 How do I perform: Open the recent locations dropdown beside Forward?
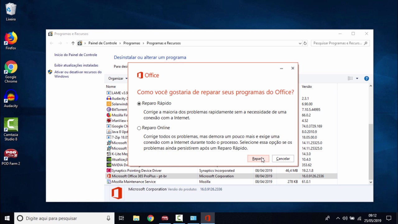point(67,43)
